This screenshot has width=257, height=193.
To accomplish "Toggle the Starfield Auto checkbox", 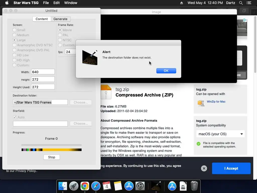I will tap(15, 117).
